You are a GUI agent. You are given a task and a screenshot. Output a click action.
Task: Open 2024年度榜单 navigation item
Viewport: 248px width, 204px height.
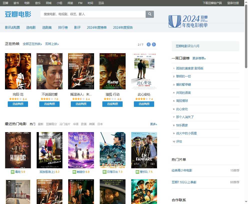point(97,27)
